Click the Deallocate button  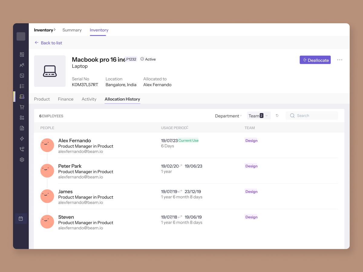(x=315, y=60)
